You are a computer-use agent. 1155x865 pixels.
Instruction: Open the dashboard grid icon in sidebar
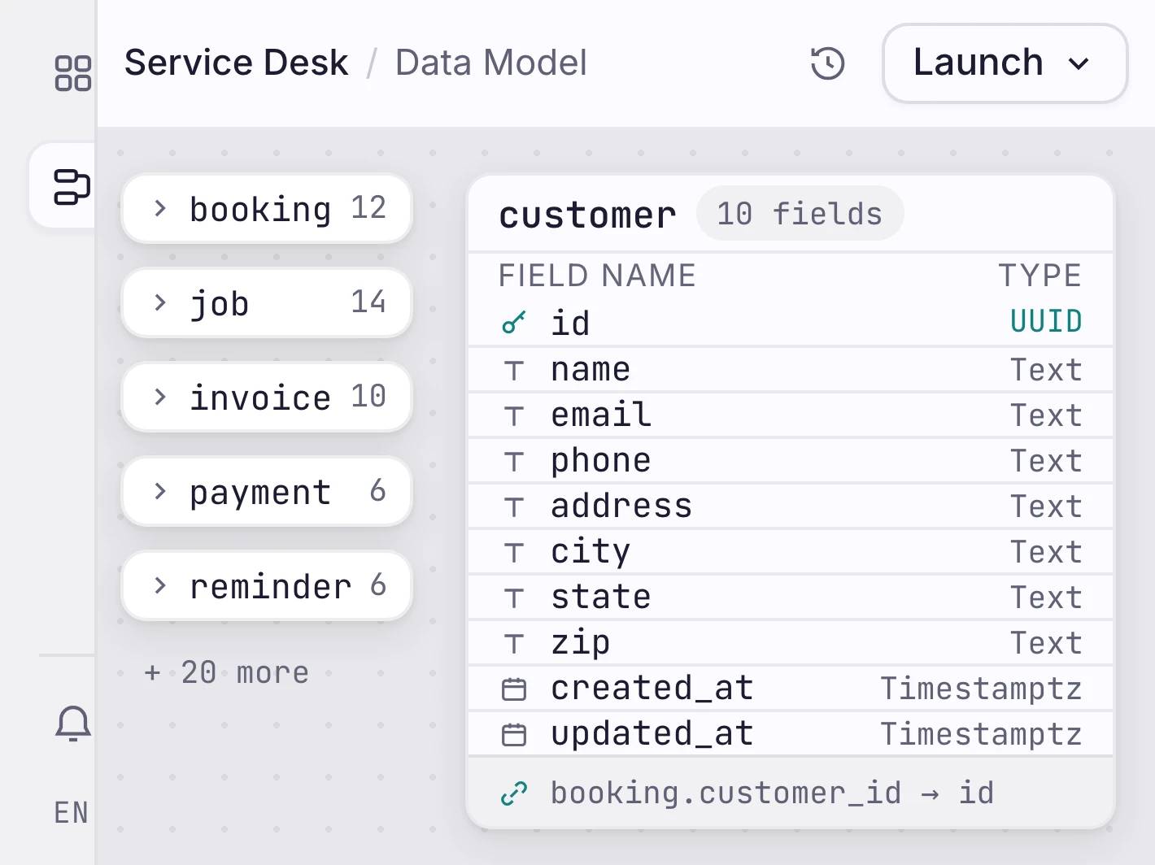click(72, 72)
